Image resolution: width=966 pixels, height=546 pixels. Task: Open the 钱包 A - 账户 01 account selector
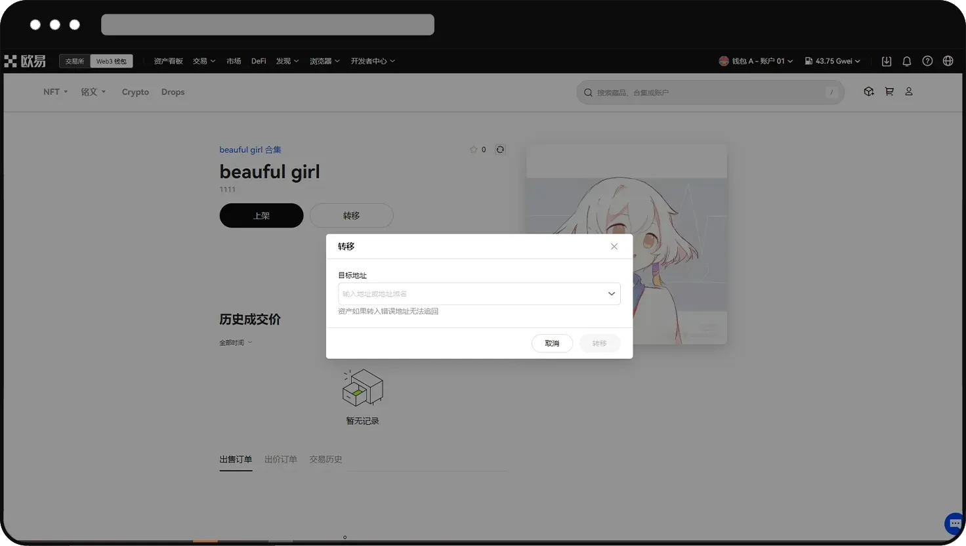[x=756, y=61]
